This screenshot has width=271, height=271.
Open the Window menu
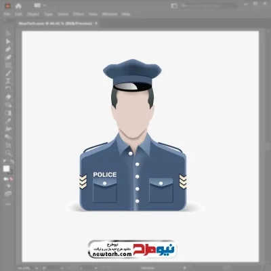[x=110, y=14]
